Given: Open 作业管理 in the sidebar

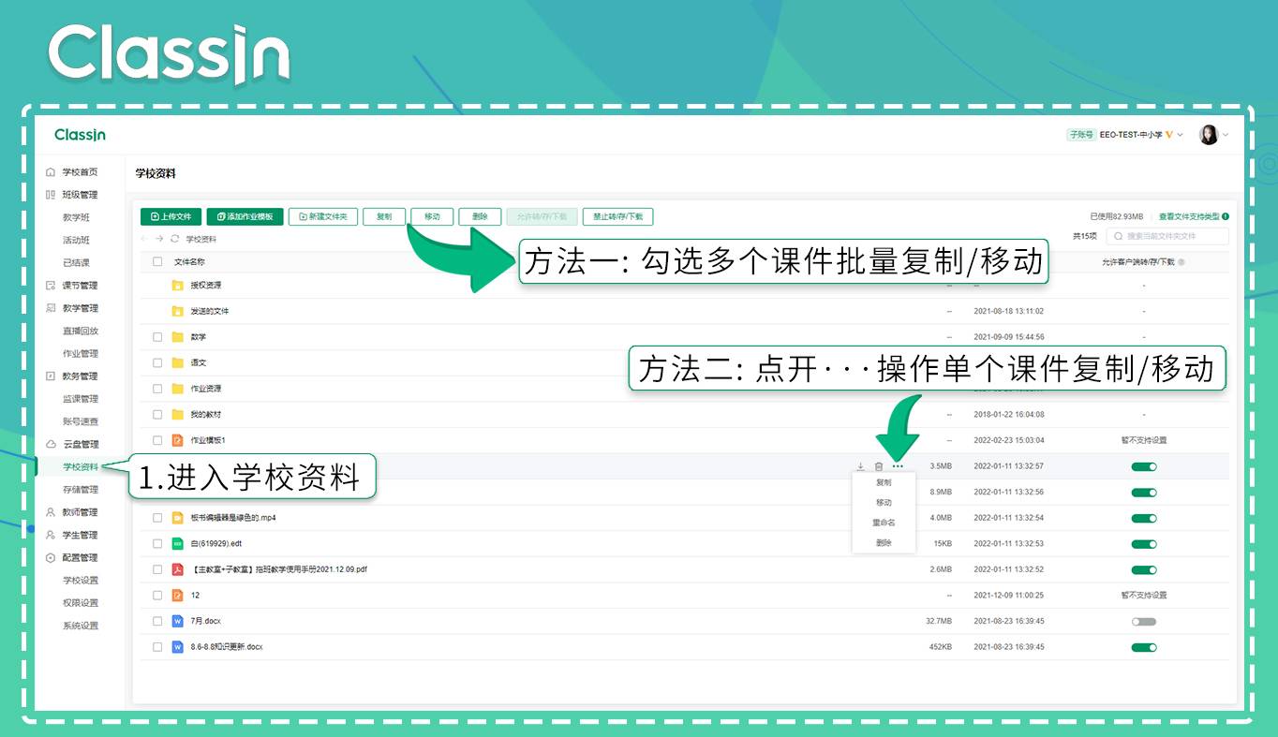Looking at the screenshot, I should 80,354.
